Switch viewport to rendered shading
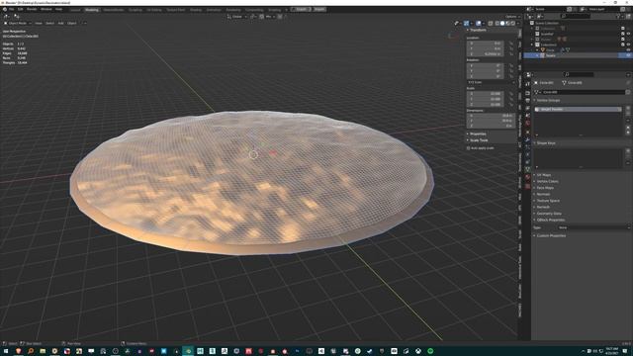This screenshot has height=356, width=633. pyautogui.click(x=512, y=23)
